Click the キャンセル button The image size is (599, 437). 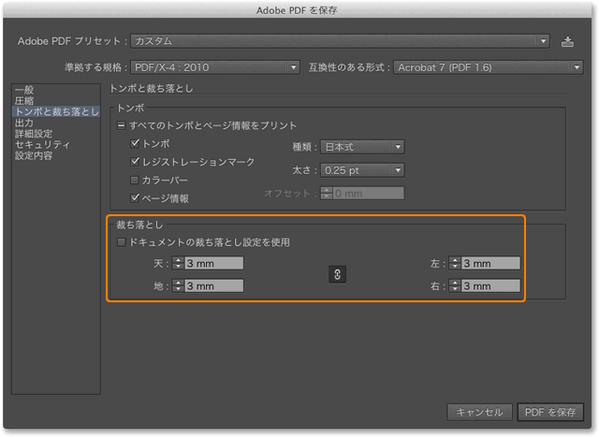coord(480,412)
